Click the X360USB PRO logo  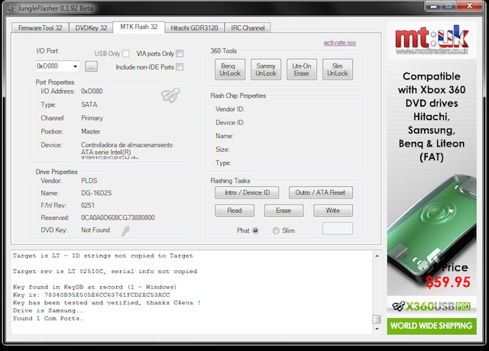pyautogui.click(x=432, y=307)
